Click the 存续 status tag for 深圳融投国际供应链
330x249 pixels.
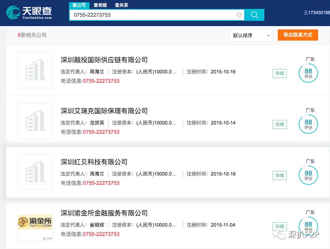click(x=280, y=73)
